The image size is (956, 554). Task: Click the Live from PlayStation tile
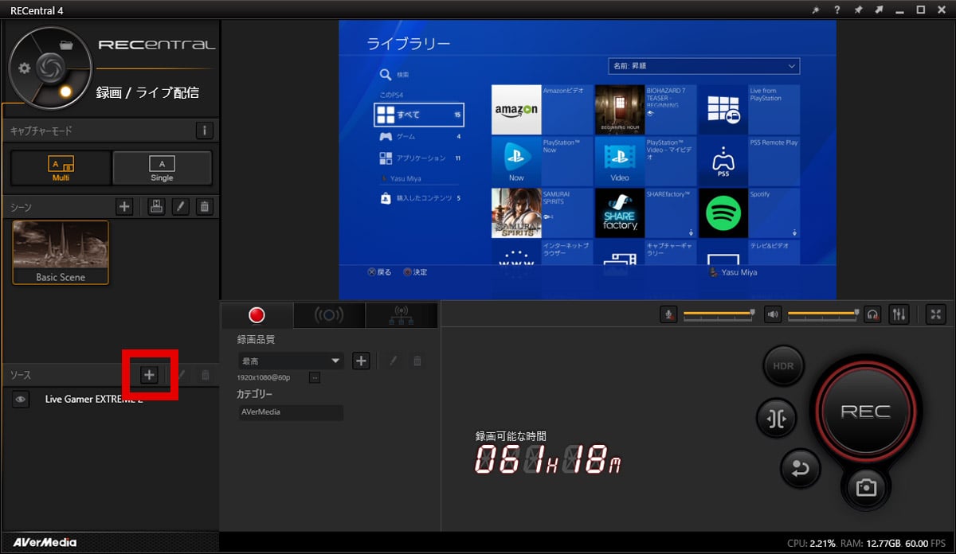[749, 109]
